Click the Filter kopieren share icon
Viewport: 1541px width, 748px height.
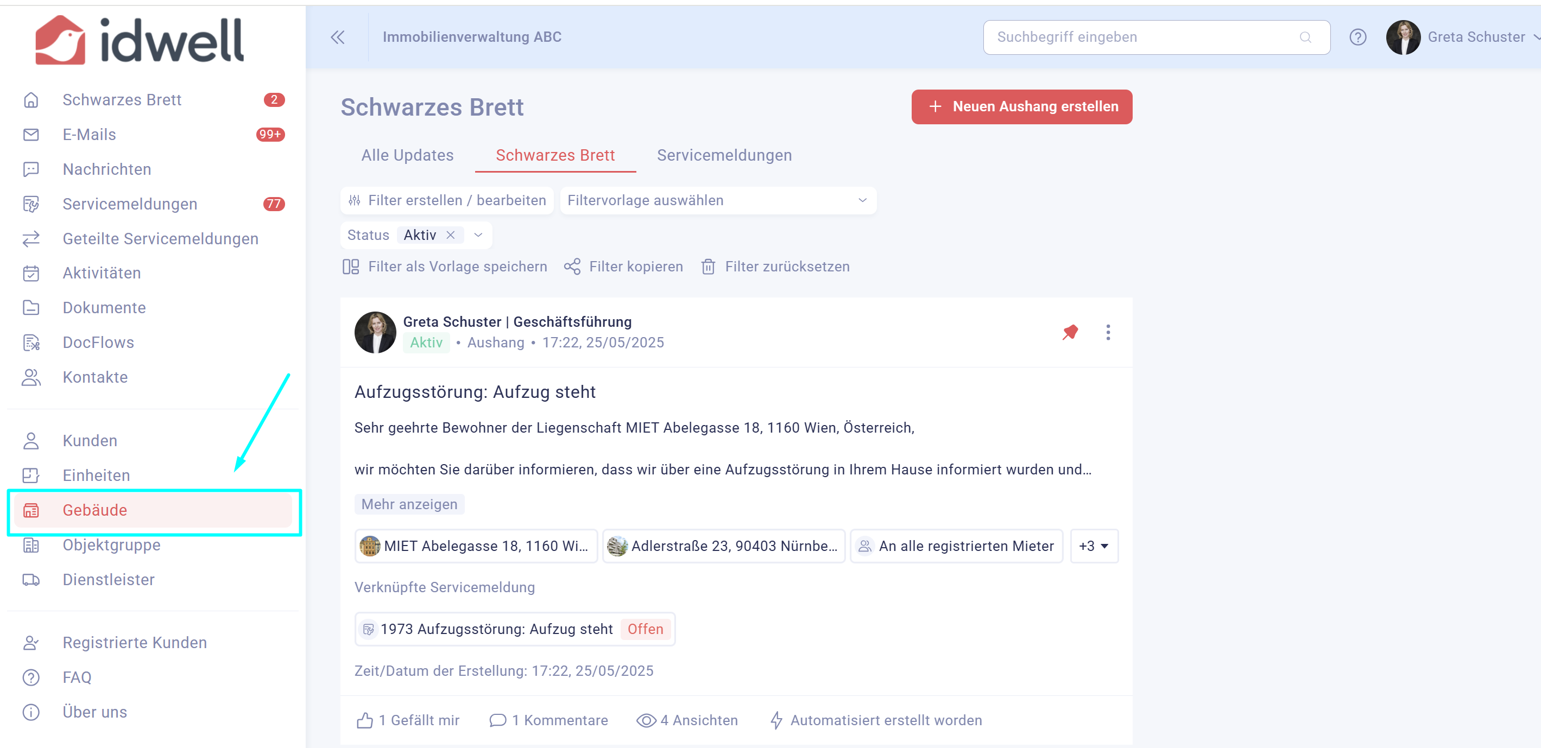pyautogui.click(x=572, y=267)
